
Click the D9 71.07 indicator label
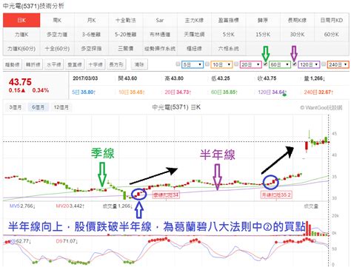coord(67,241)
